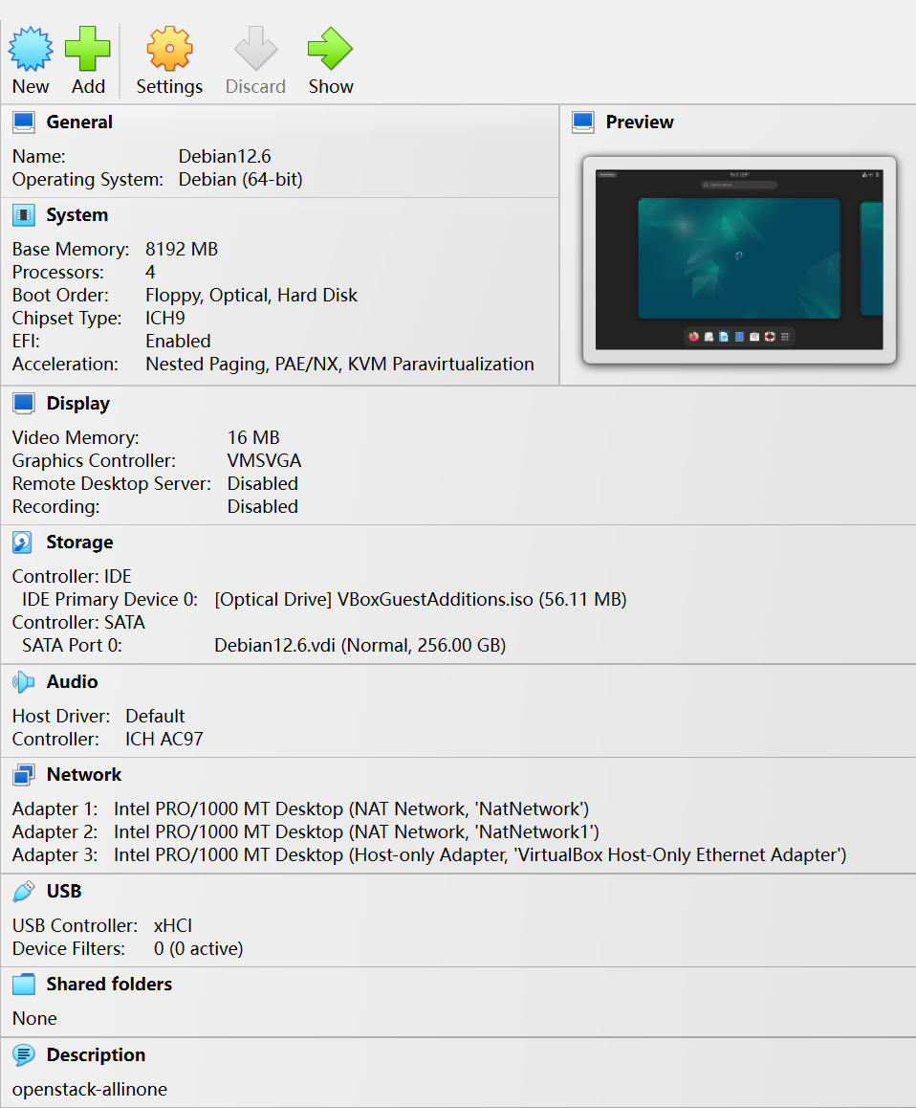The height and width of the screenshot is (1108, 916).
Task: Click the Discard toolbar label
Action: click(x=255, y=86)
